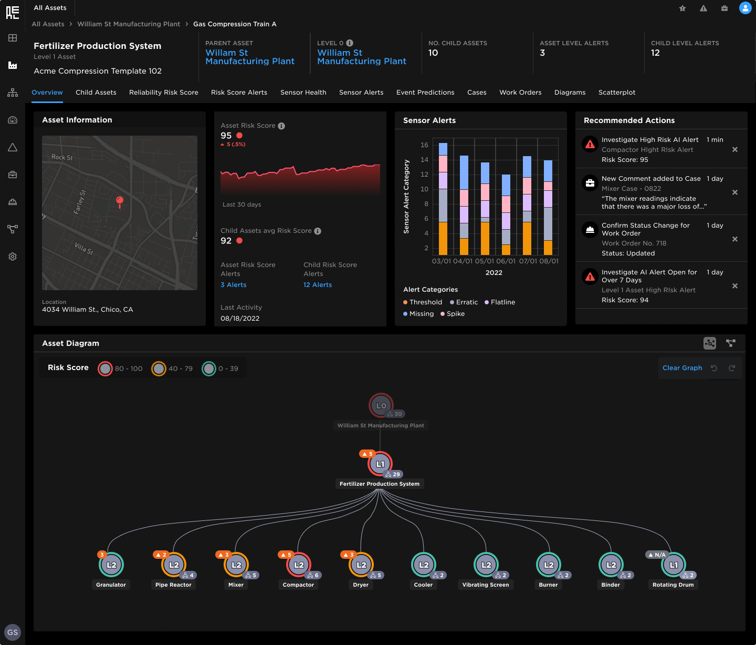Click the app logo at top left
Screen dimensions: 756x645
pos(13,13)
